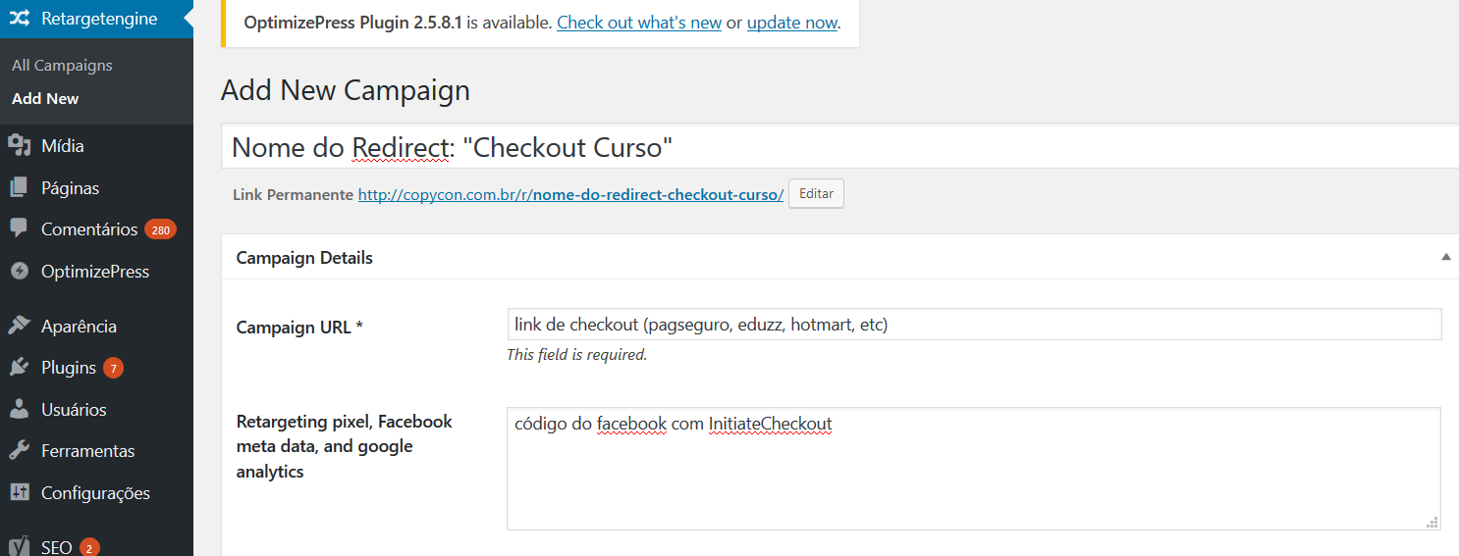This screenshot has height=556, width=1459.
Task: Click inside the retargeting pixel textarea
Action: click(x=974, y=469)
